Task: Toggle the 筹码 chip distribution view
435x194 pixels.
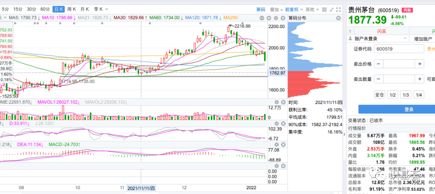Action: 261,9
